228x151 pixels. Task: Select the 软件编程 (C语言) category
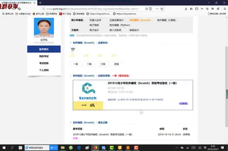pos(167,20)
